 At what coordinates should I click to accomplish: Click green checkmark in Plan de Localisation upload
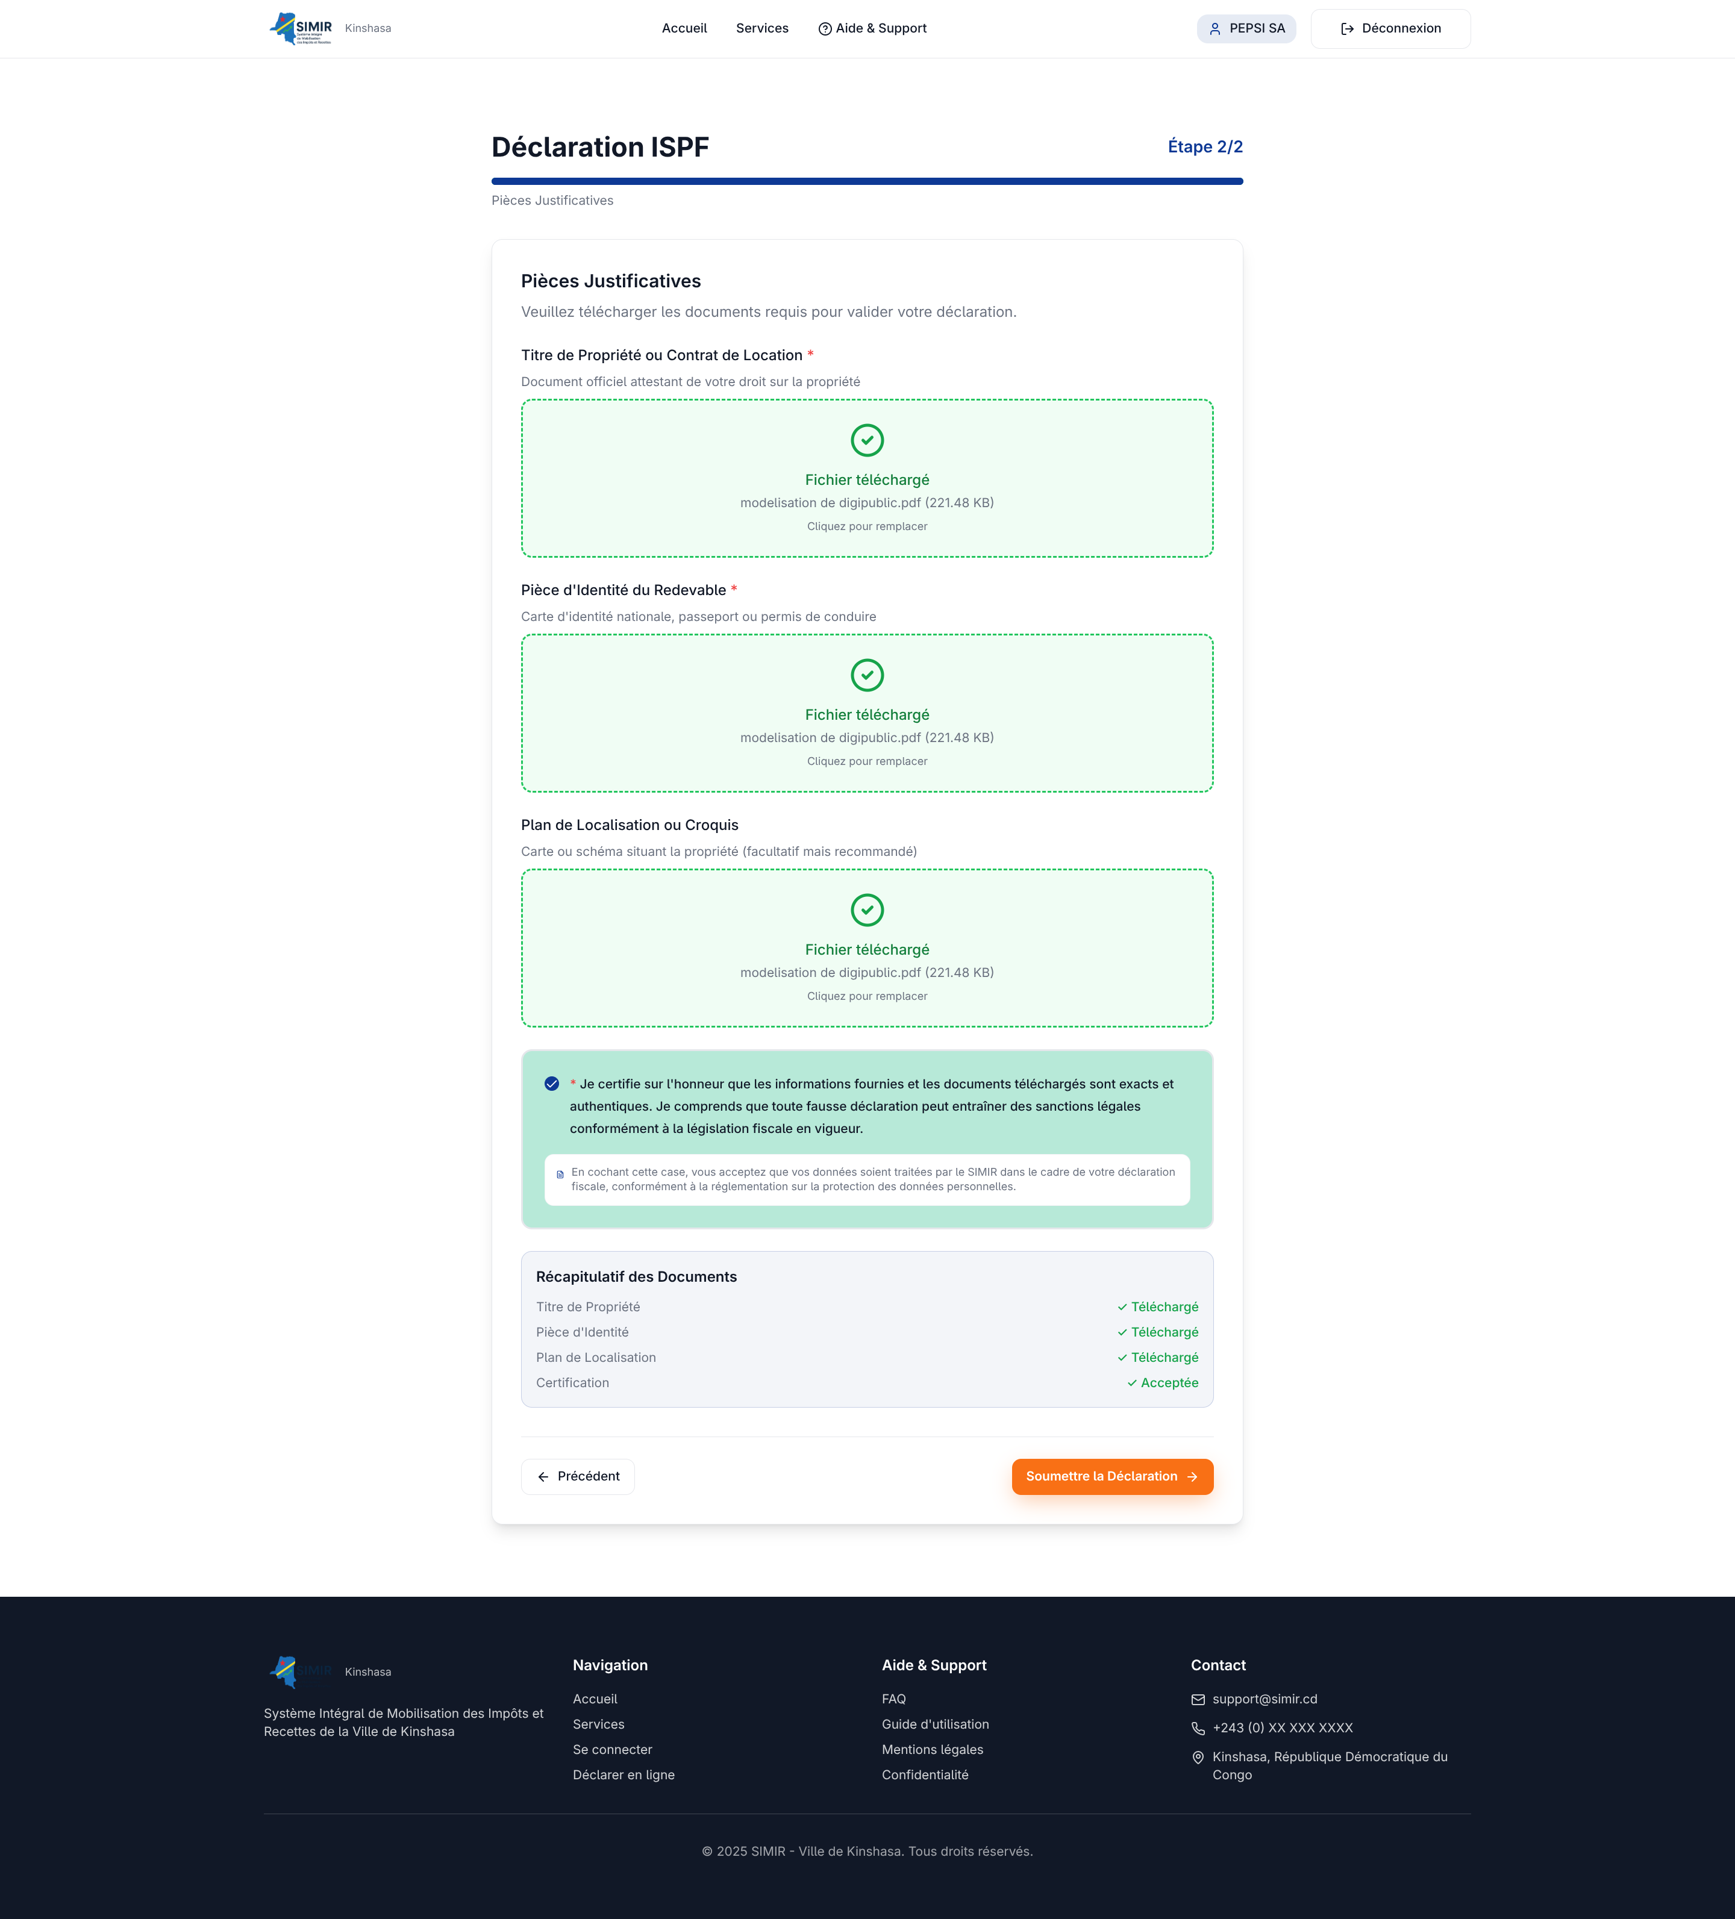click(x=866, y=910)
